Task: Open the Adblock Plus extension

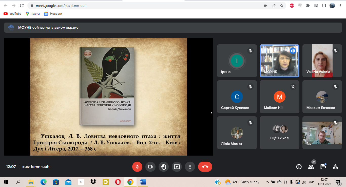Action: 292,6
